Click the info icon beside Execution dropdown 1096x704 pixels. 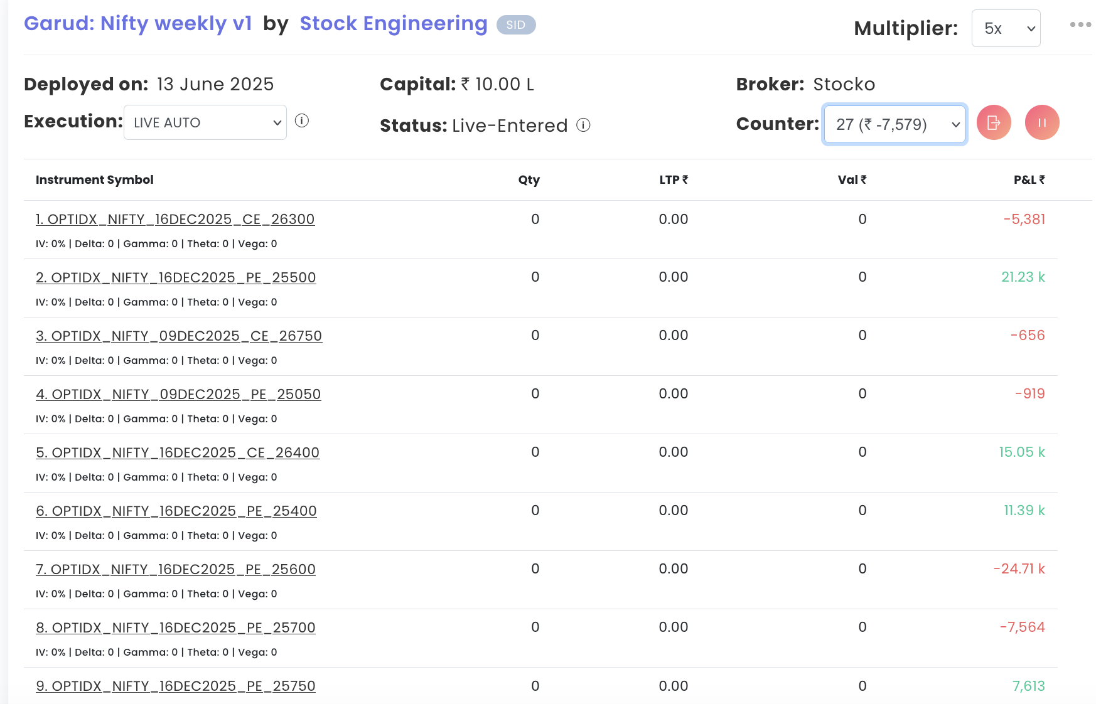click(302, 121)
